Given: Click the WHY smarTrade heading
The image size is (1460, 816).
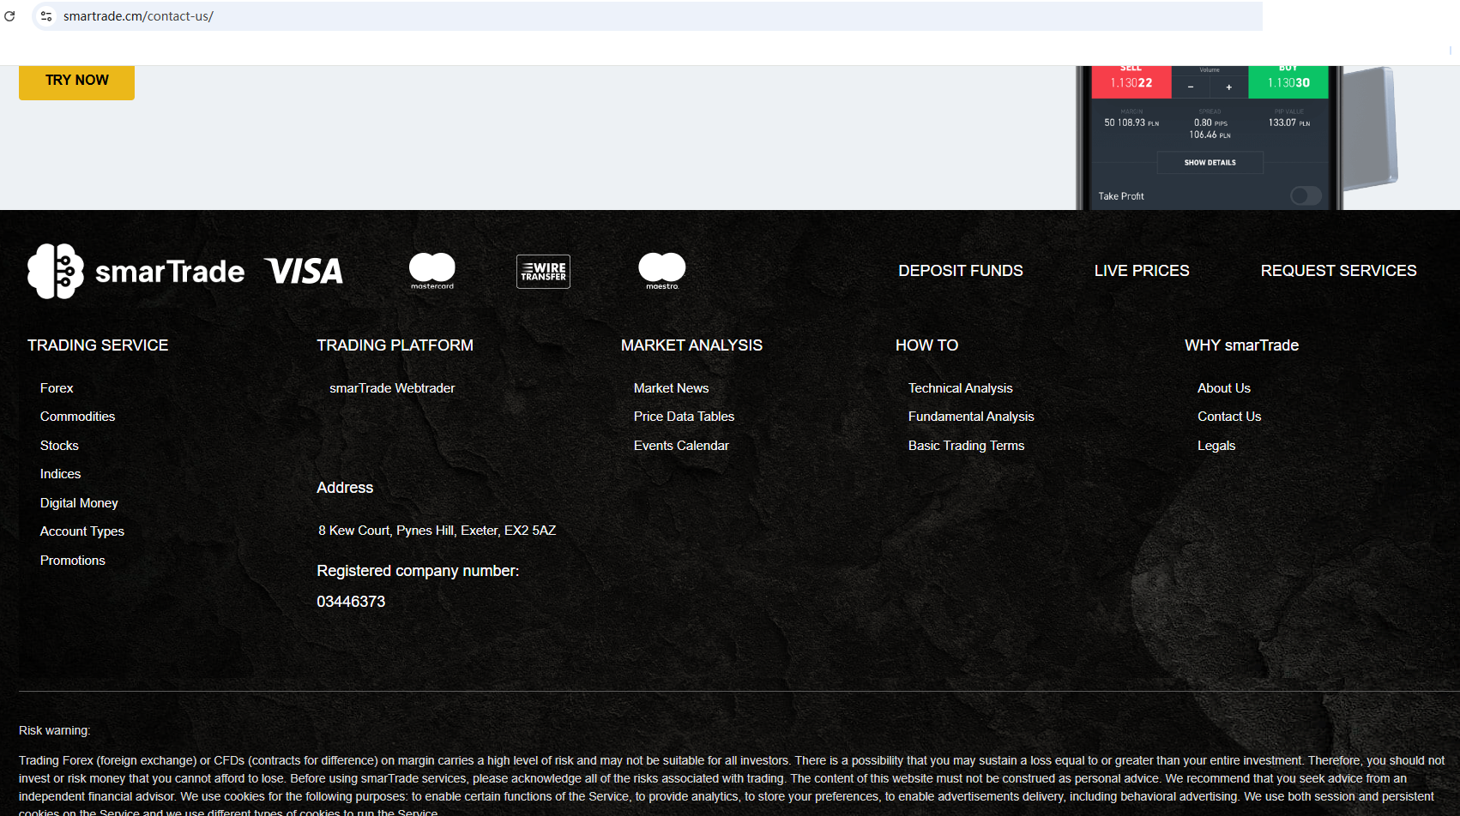Looking at the screenshot, I should [x=1241, y=345].
